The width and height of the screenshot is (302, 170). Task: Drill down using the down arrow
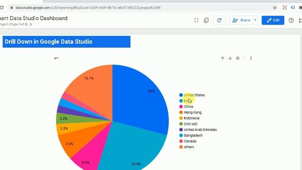pos(230,58)
